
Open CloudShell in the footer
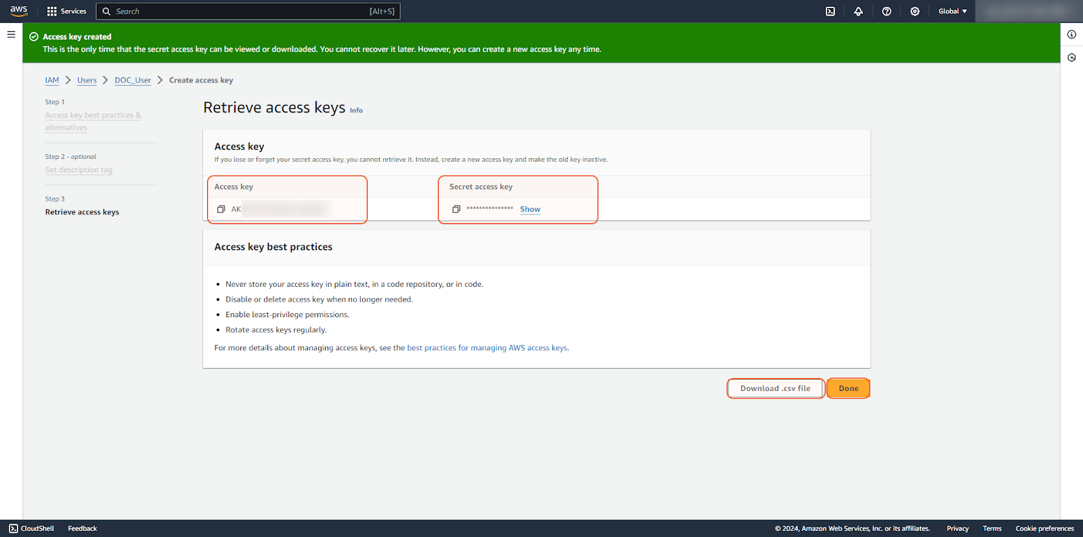tap(32, 529)
